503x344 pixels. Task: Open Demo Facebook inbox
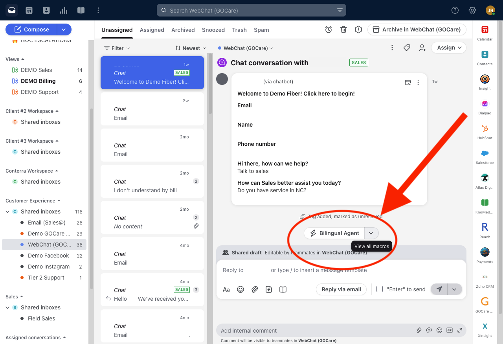pos(48,256)
